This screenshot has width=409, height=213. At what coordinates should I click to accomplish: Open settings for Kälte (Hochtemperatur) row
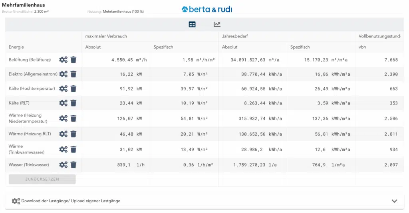click(x=63, y=89)
